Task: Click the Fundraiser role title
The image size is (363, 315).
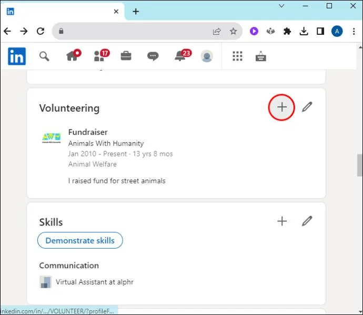Action: point(88,132)
